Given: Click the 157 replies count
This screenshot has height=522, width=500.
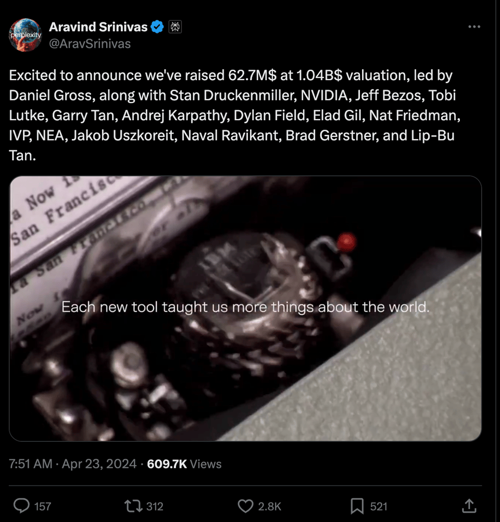Looking at the screenshot, I should [43, 506].
